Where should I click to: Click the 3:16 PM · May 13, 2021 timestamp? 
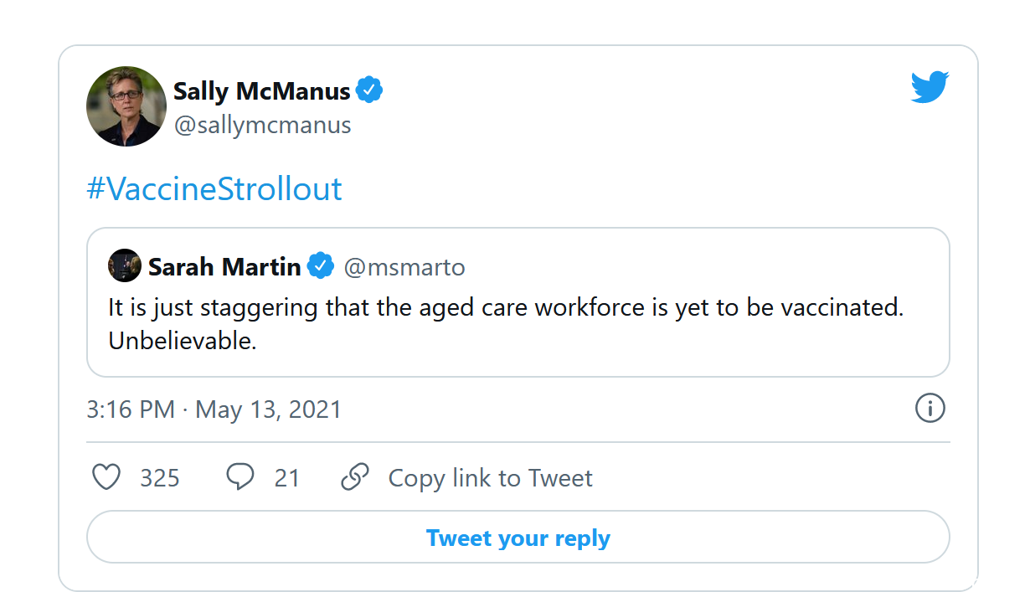(214, 409)
